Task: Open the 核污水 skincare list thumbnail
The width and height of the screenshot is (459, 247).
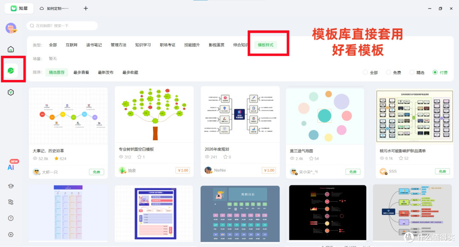Action: pyautogui.click(x=414, y=116)
